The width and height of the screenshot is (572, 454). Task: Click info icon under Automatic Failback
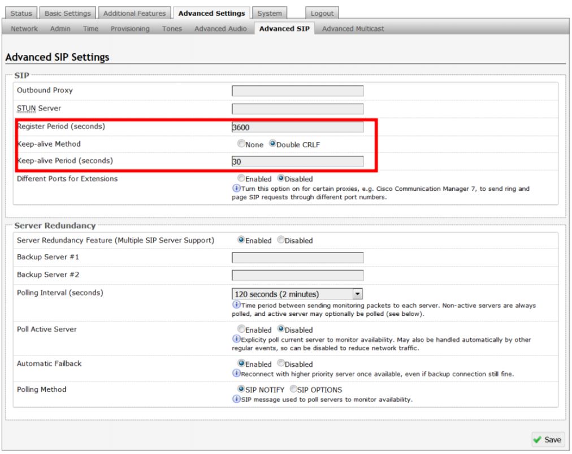pyautogui.click(x=236, y=374)
